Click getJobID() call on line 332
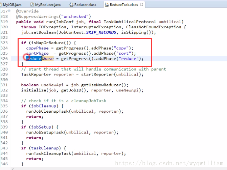The width and height of the screenshot is (227, 170). click(x=73, y=90)
